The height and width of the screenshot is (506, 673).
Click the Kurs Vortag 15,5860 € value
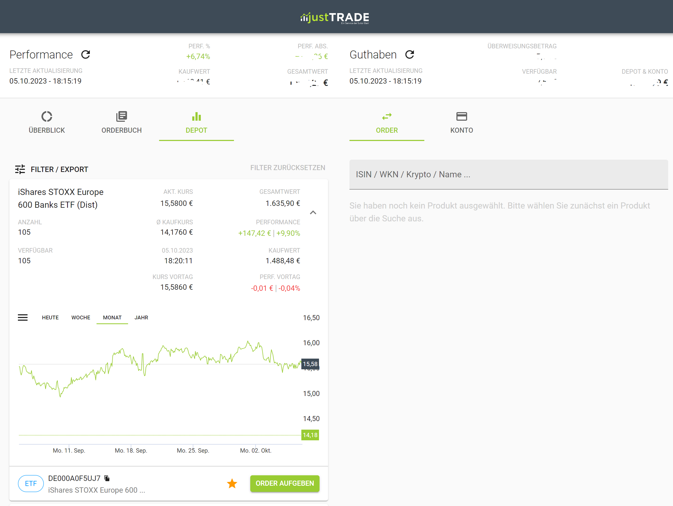pyautogui.click(x=176, y=287)
